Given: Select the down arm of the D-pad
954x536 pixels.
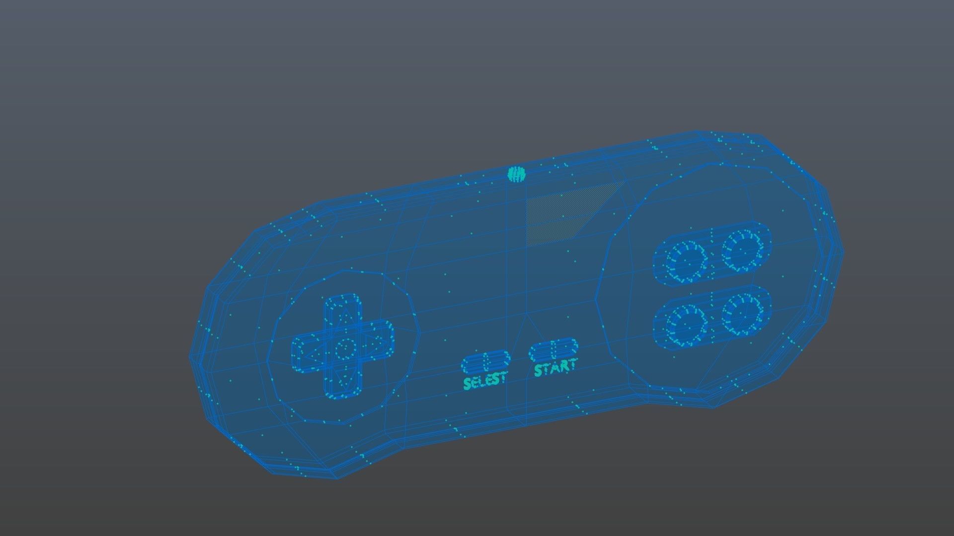Looking at the screenshot, I should (x=343, y=381).
